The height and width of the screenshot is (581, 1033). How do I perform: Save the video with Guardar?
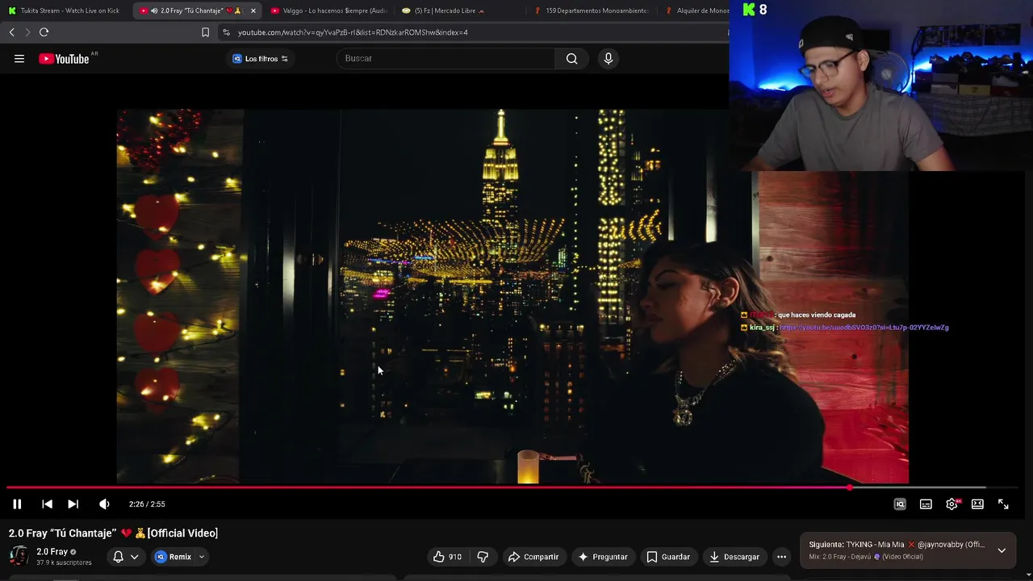pyautogui.click(x=668, y=557)
